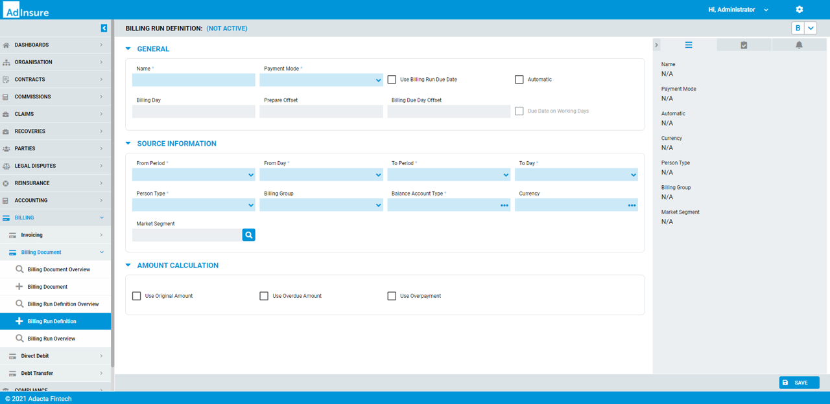
Task: Open the checklist clipboard tab
Action: [x=744, y=45]
